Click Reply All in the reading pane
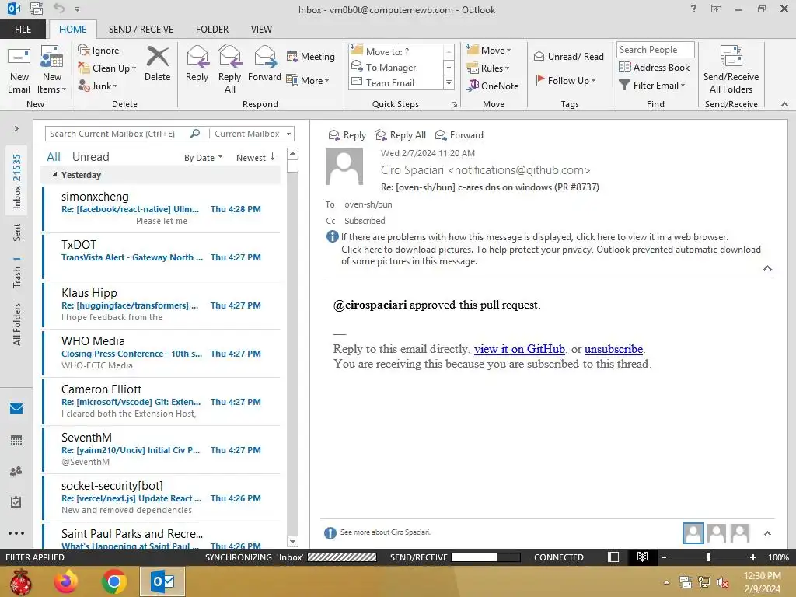 [x=400, y=135]
